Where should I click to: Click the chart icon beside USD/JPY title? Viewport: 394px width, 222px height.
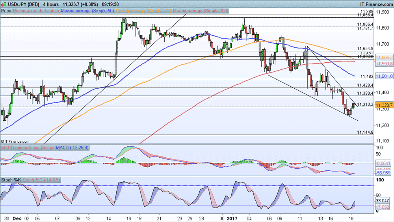tap(3, 4)
